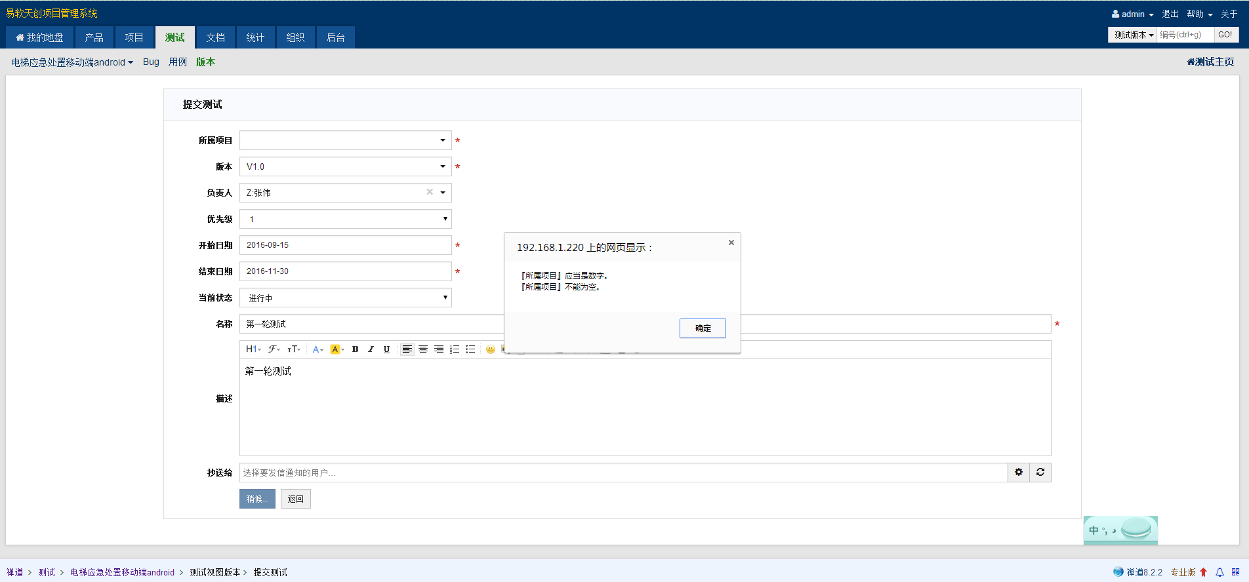
Task: Click the 专业版 link in footer
Action: (1183, 572)
